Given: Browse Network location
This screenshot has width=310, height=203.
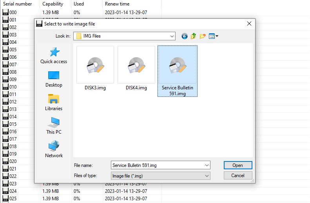Looking at the screenshot, I should [x=54, y=149].
